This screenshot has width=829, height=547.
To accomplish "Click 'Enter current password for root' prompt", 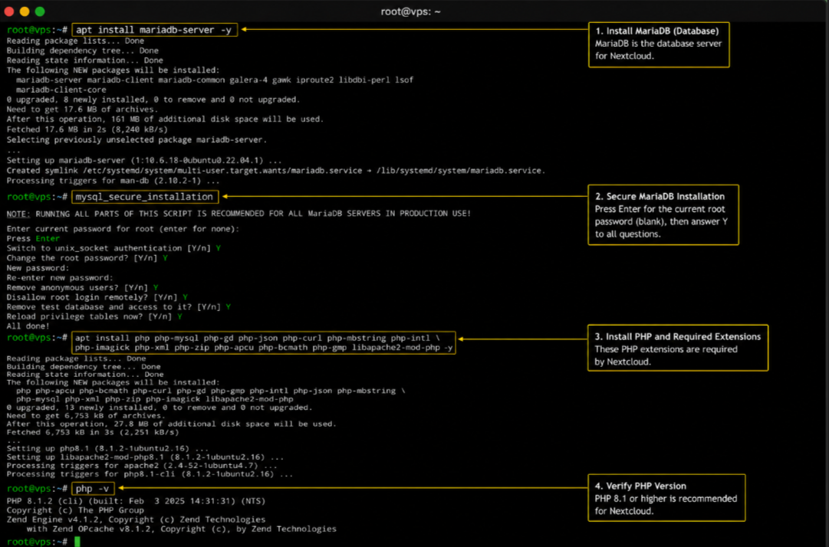I will pyautogui.click(x=123, y=228).
